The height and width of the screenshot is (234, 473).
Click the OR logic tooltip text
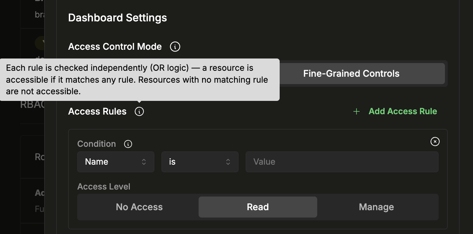pyautogui.click(x=137, y=80)
